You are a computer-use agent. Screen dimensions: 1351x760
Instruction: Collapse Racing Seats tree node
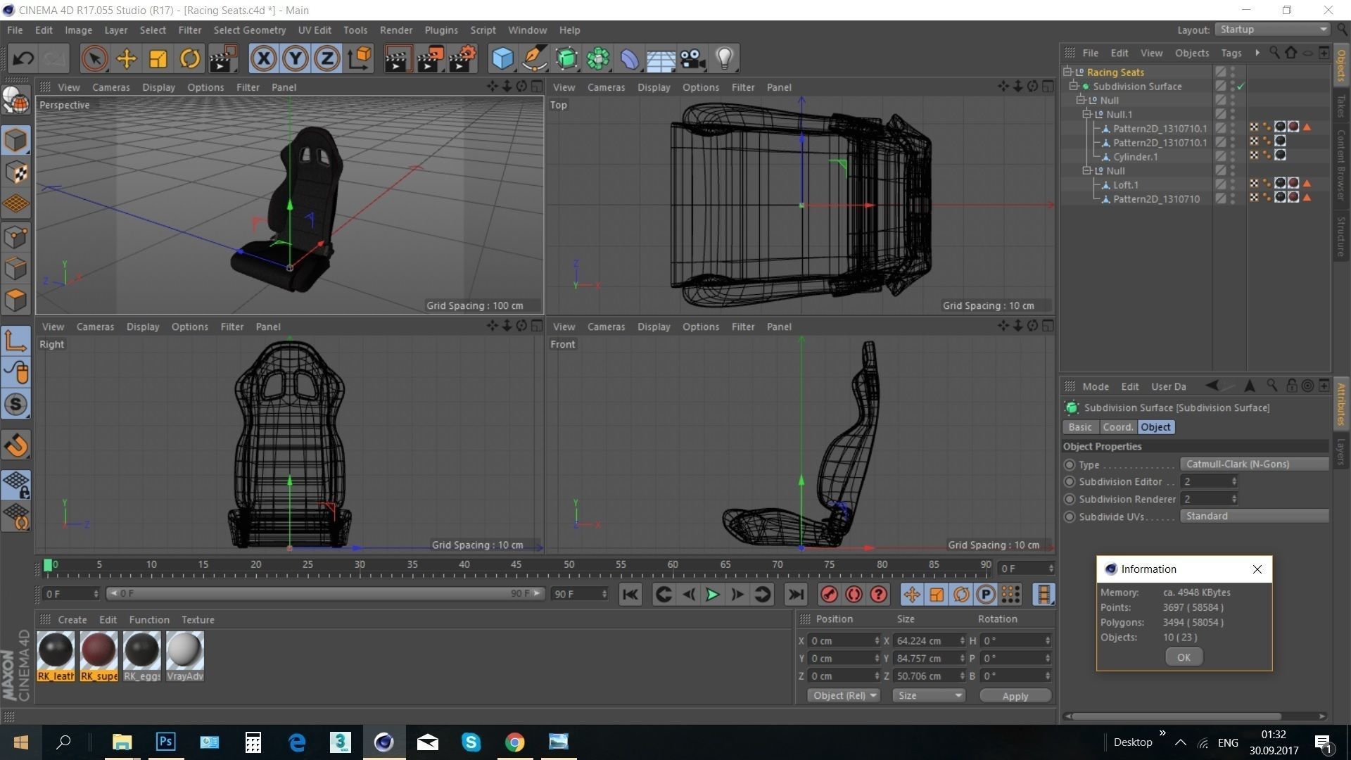1067,72
